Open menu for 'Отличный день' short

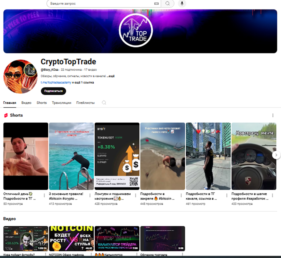[44, 196]
